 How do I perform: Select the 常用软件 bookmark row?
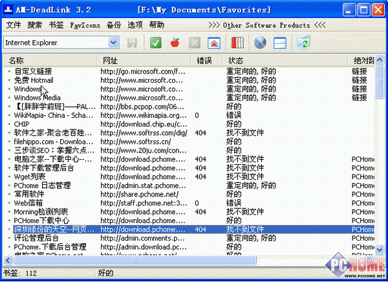189,194
